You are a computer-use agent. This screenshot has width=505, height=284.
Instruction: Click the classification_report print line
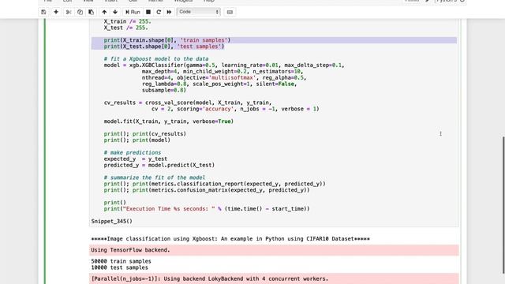coord(215,184)
